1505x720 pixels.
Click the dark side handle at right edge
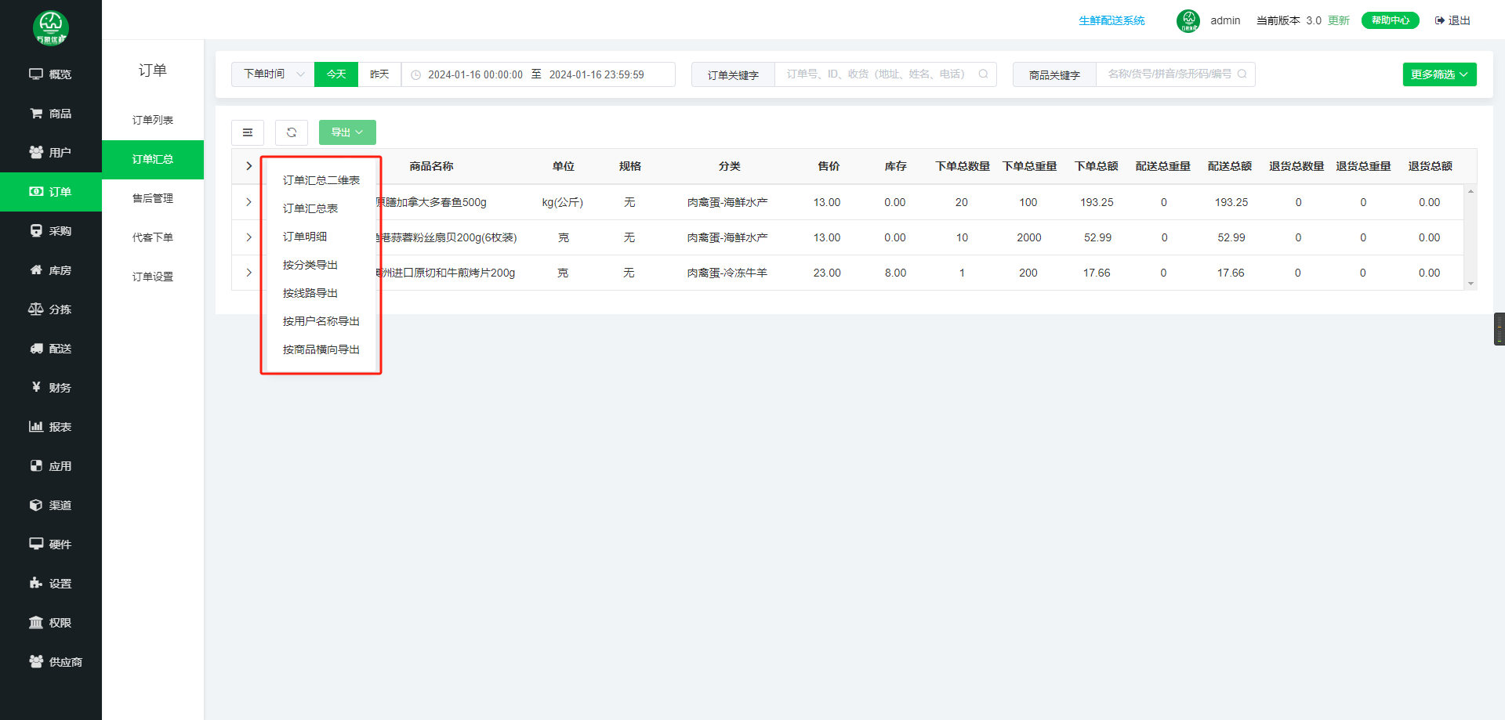tap(1499, 329)
